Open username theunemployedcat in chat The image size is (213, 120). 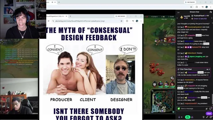point(194,27)
